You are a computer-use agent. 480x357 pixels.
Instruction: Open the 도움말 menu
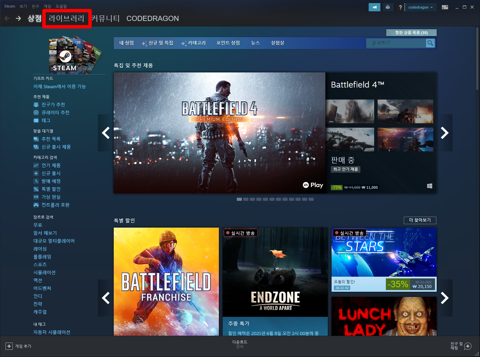[62, 6]
